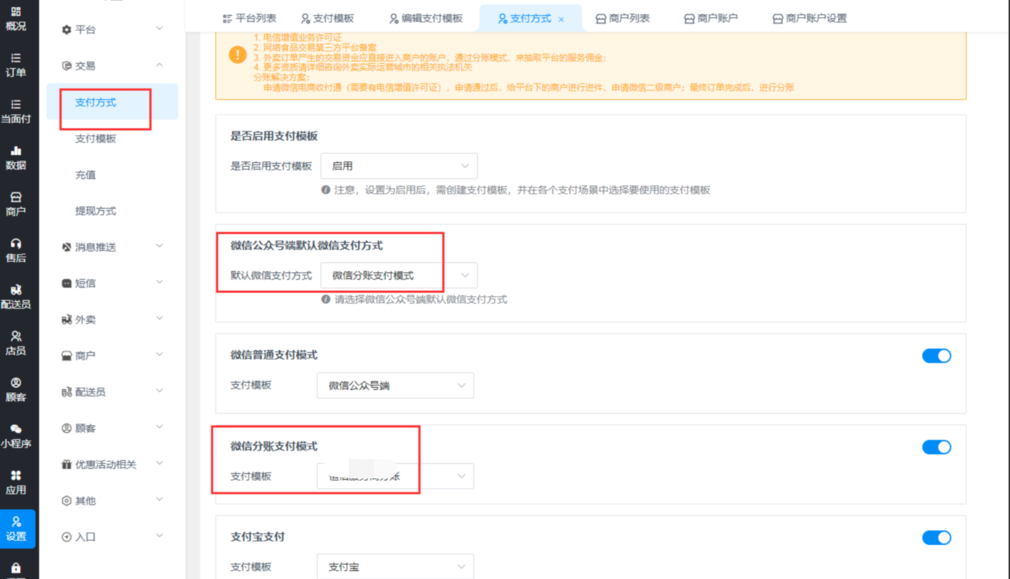Click the icon beside 入口 menu
The height and width of the screenshot is (579, 1010).
pyautogui.click(x=67, y=537)
